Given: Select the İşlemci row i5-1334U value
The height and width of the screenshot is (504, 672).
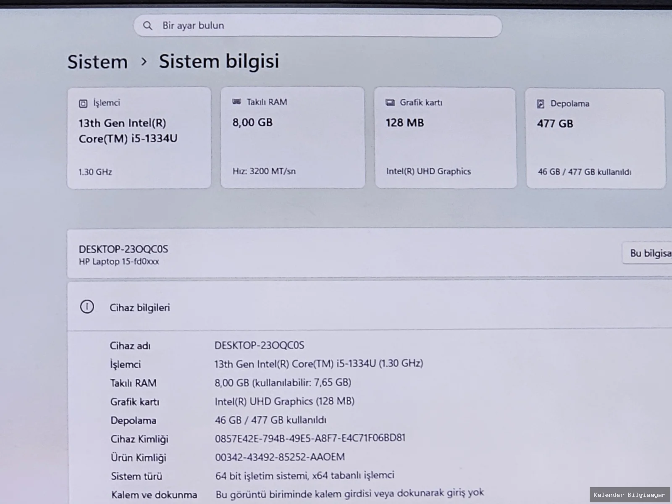Looking at the screenshot, I should [319, 364].
